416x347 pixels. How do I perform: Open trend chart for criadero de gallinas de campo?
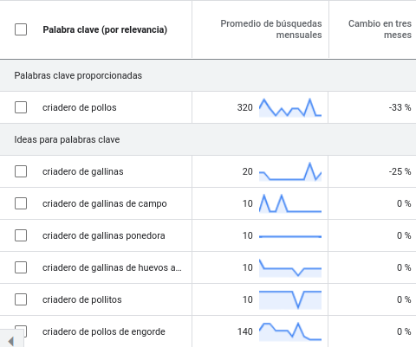pos(290,203)
